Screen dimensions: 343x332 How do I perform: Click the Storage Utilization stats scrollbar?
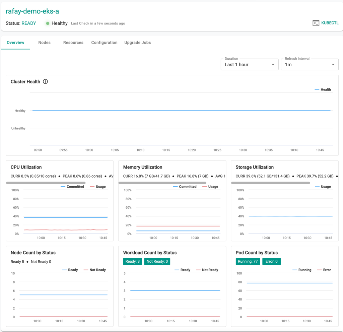(271, 183)
